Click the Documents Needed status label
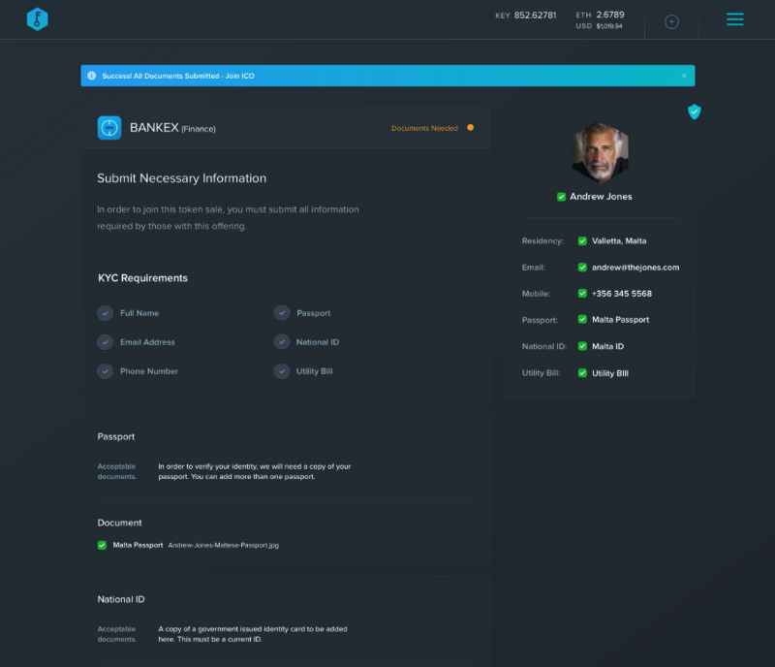 click(424, 128)
